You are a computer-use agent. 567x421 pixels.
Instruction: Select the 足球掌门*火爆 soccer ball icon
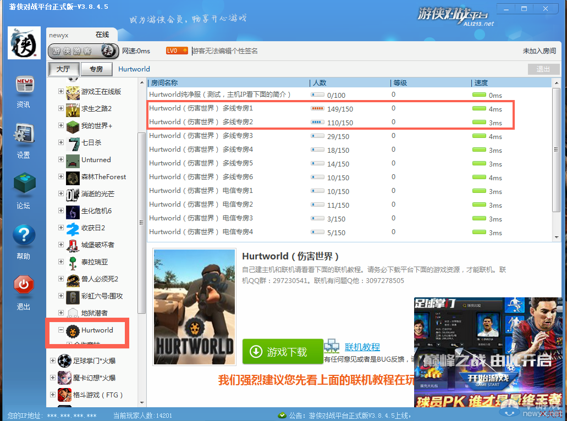(64, 361)
